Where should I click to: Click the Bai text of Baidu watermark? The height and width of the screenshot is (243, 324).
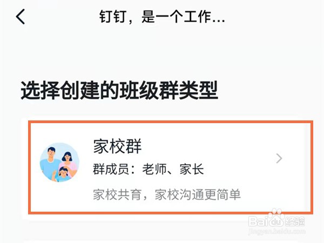point(258,221)
